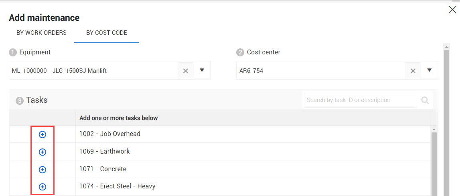Select the By Cost Code tab
This screenshot has height=196, width=460.
pos(107,33)
